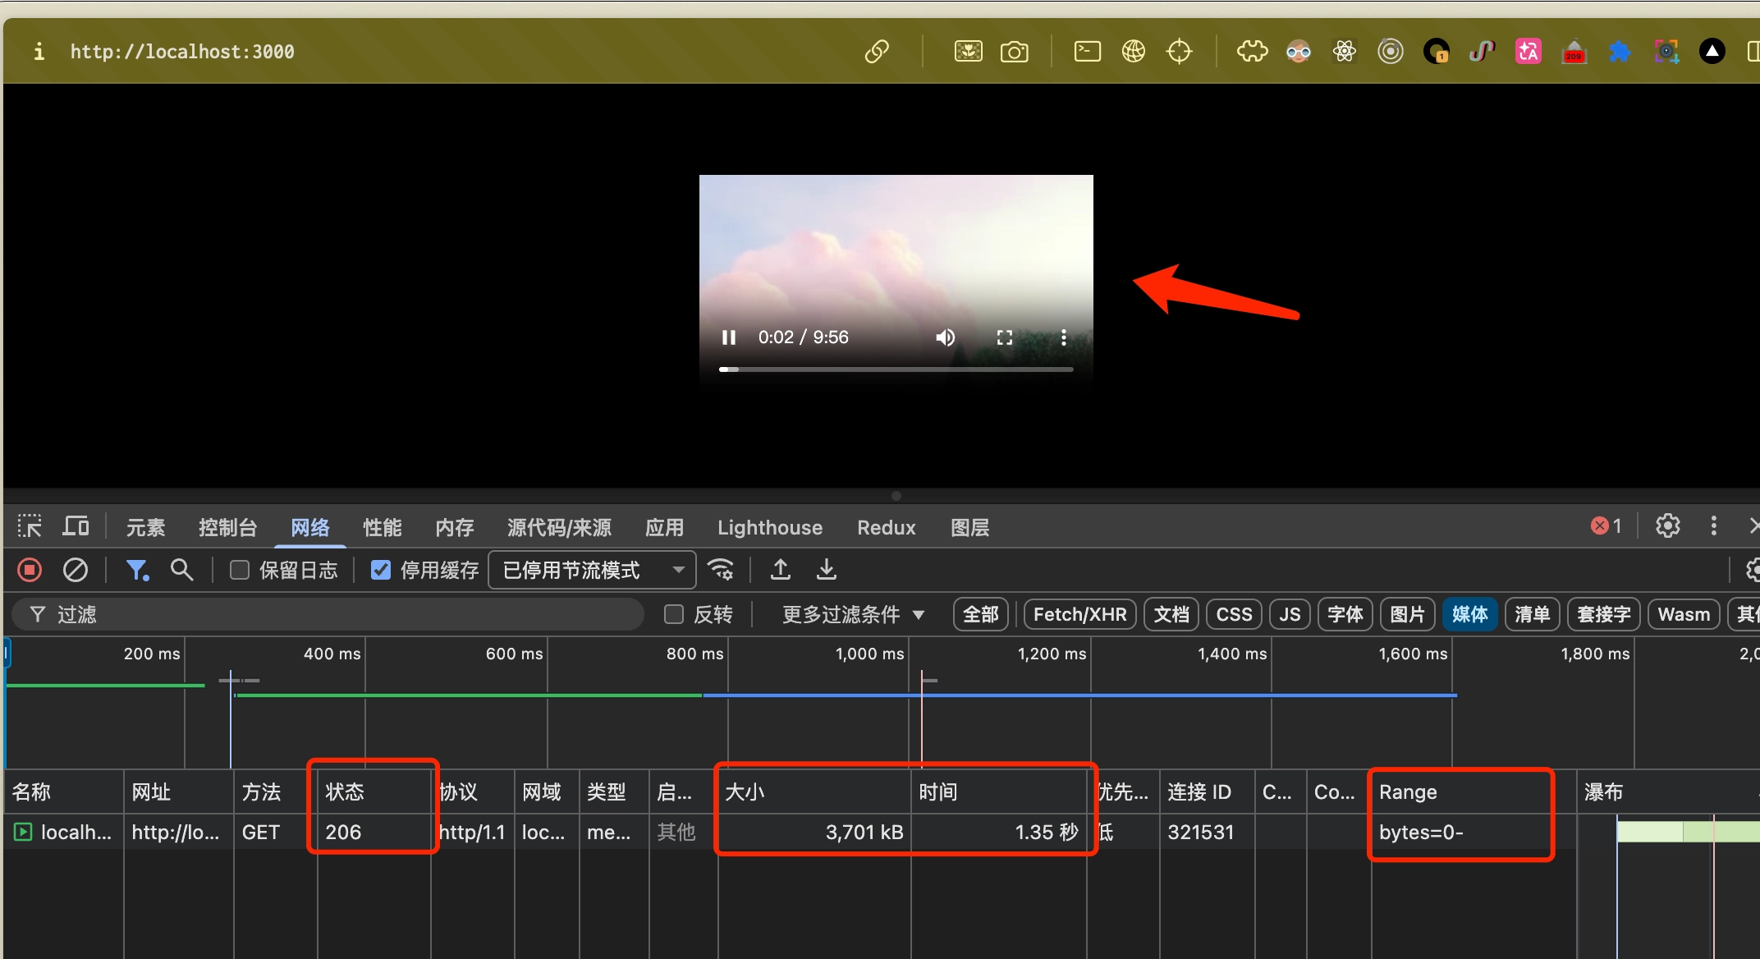Open video more options menu
The image size is (1760, 959).
pyautogui.click(x=1064, y=337)
